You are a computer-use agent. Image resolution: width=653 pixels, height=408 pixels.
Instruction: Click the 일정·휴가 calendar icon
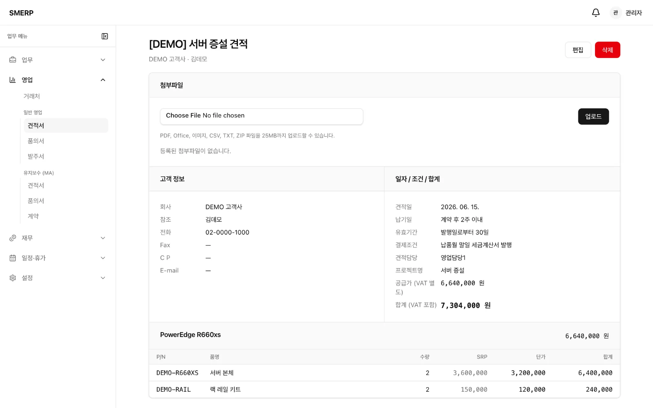(x=13, y=258)
